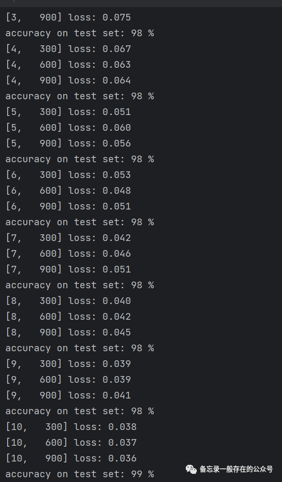Image resolution: width=282 pixels, height=482 pixels.
Task: Click the WeChat logo in the watermark
Action: point(191,470)
